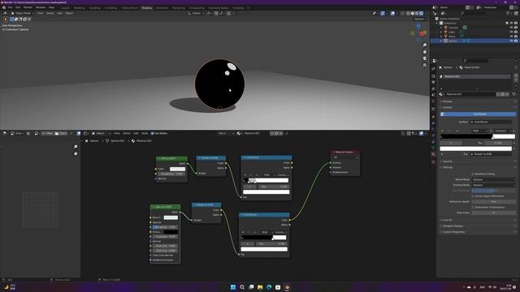This screenshot has width=520, height=292.
Task: Select the Plane object in outliner
Action: tap(452, 36)
